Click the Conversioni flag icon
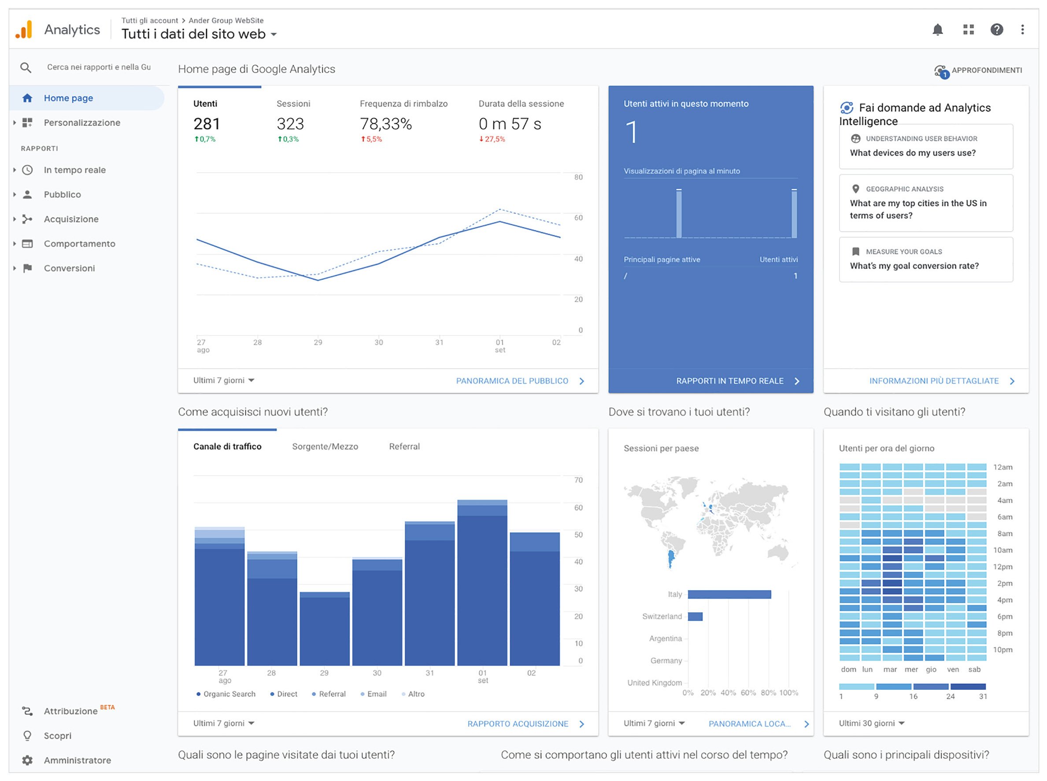 tap(27, 268)
